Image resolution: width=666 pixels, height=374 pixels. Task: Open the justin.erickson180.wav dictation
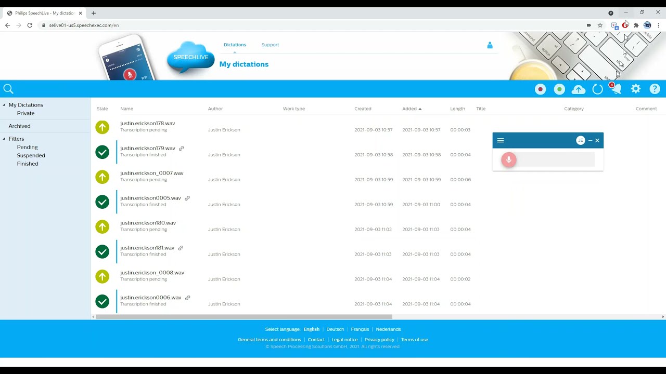pyautogui.click(x=148, y=223)
